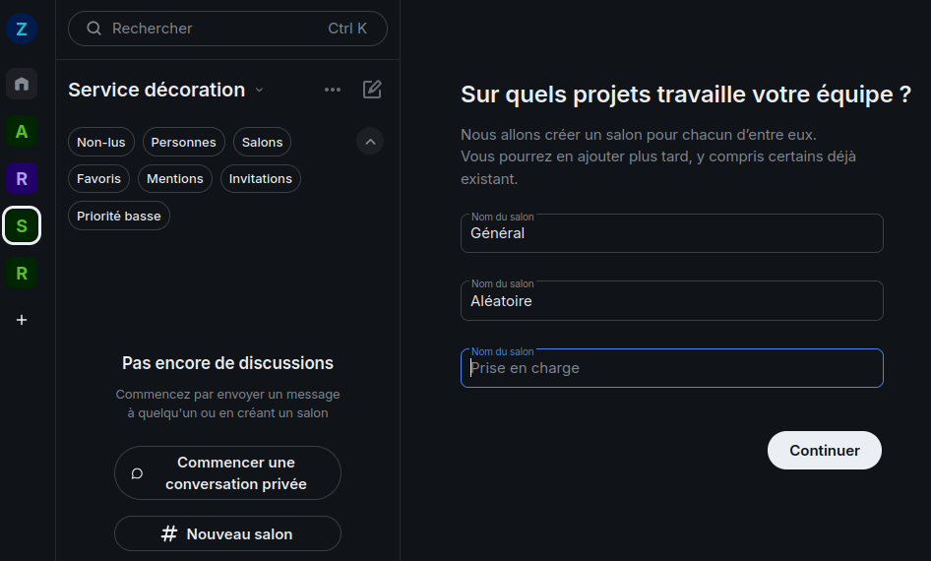Click the plus icon to add space
Image resolution: width=931 pixels, height=561 pixels.
[22, 320]
